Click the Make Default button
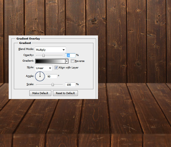 point(40,93)
